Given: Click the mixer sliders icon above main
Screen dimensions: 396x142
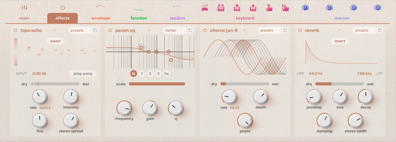Looking at the screenshot, I should [24, 8].
